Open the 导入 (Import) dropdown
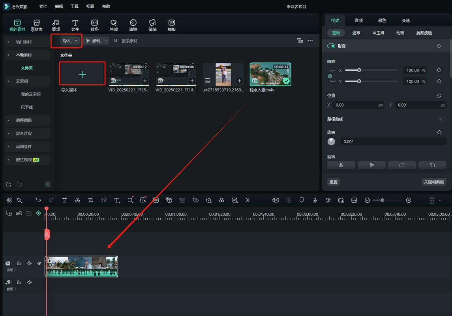Screen dimensions: 452x316 pyautogui.click(x=70, y=41)
